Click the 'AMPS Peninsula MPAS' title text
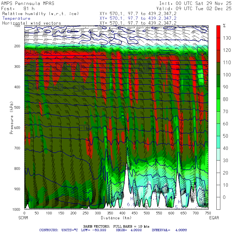The width and height of the screenshot is (233, 233). (x=28, y=3)
